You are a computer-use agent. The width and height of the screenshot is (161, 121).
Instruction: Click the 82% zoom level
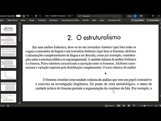pyautogui.click(x=156, y=106)
